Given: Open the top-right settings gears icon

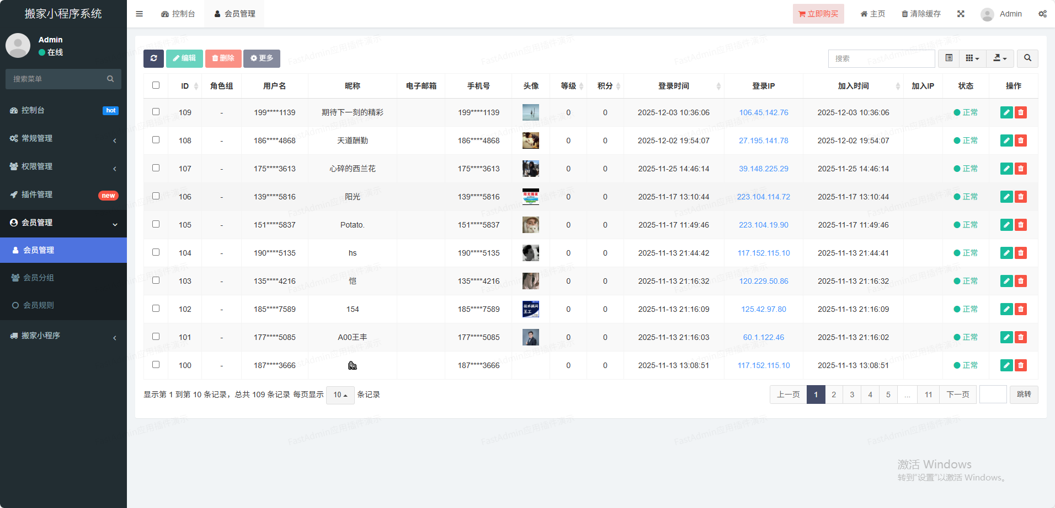Looking at the screenshot, I should 1042,14.
